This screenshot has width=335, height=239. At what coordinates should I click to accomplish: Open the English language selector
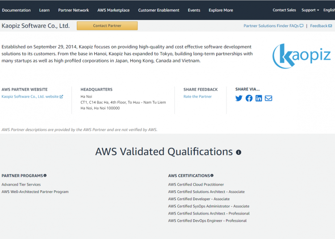tap(329, 10)
